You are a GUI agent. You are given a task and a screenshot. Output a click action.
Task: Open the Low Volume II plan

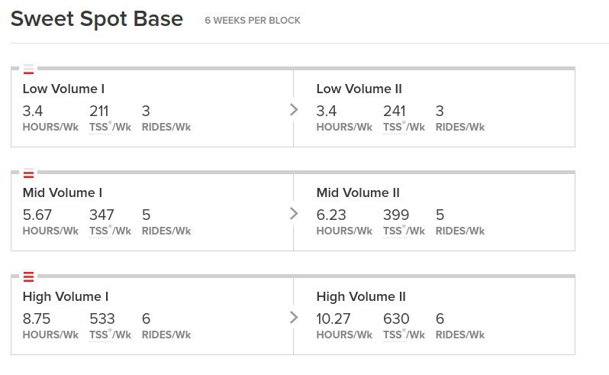359,89
